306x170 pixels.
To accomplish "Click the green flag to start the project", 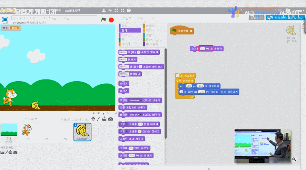I will point(103,20).
